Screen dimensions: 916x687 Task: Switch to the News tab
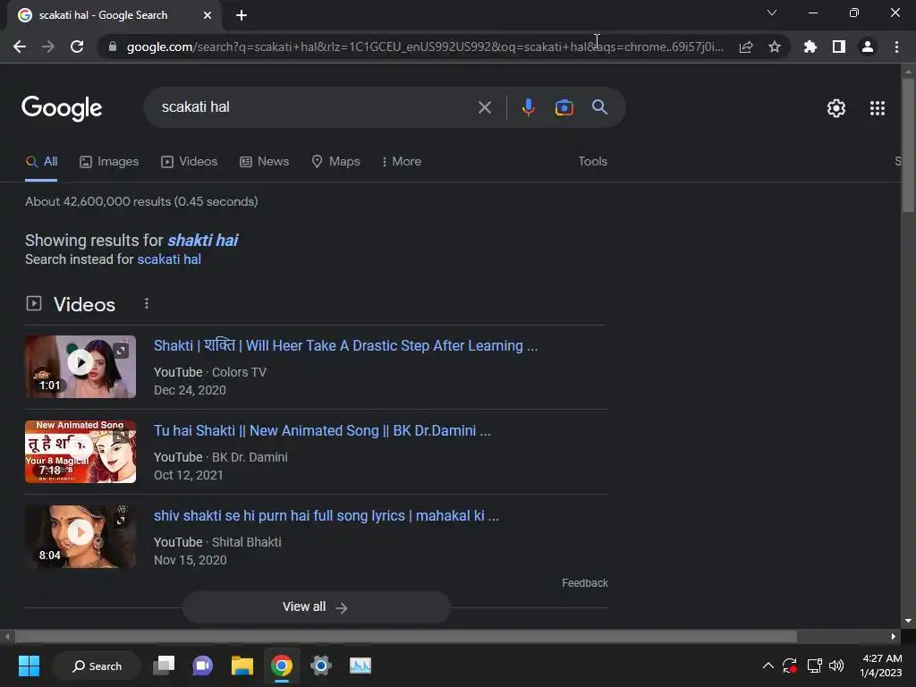265,162
